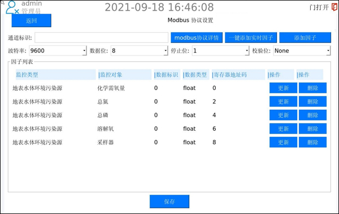Open the 停止位 1 dropdown
This screenshot has width=339, height=214.
coord(220,51)
